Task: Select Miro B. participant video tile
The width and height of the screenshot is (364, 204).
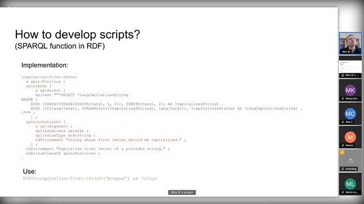Action: pos(350,43)
